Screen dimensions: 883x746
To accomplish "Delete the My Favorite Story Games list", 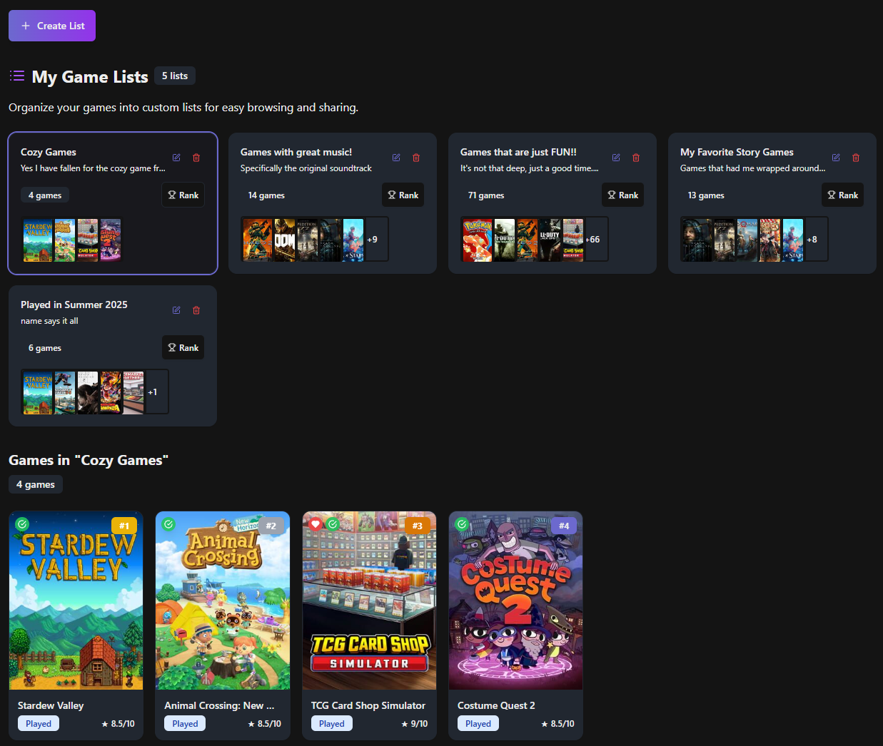I will point(856,158).
